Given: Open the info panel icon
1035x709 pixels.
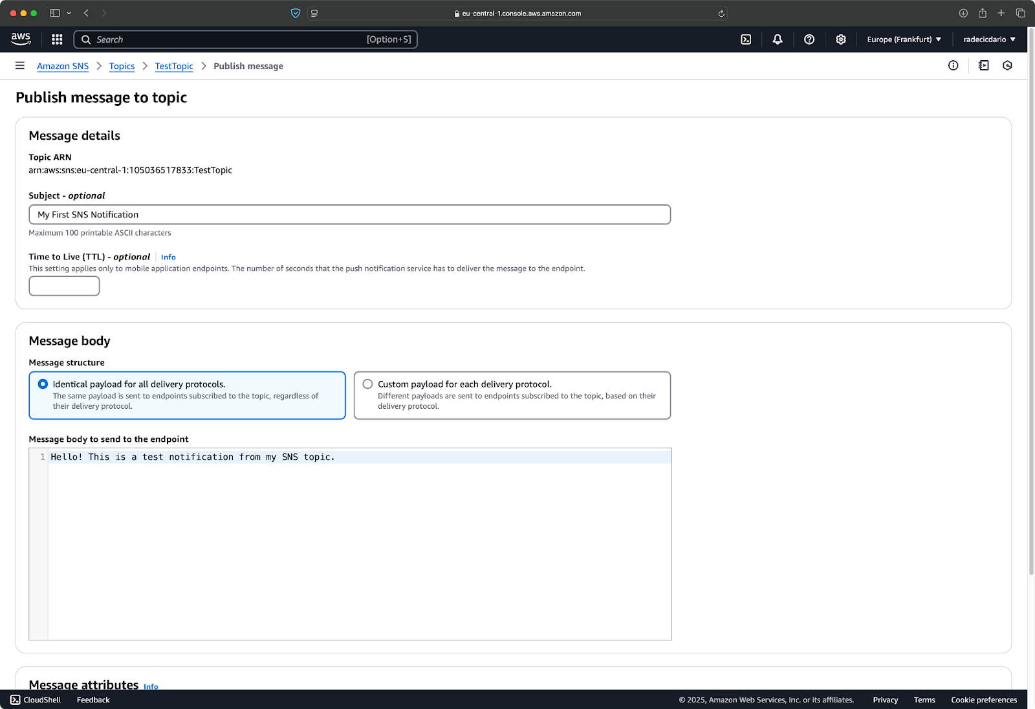Looking at the screenshot, I should tap(953, 65).
